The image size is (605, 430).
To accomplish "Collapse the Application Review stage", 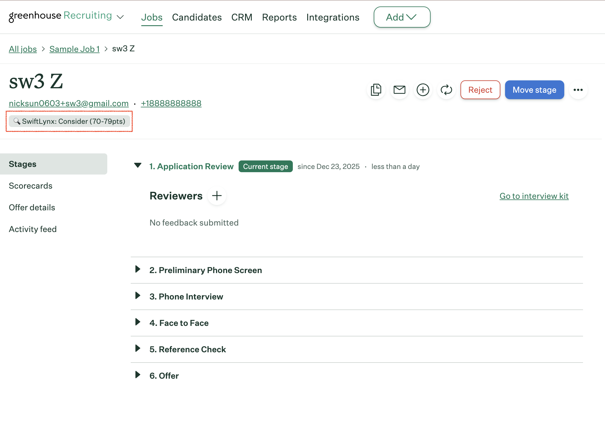I will coord(138,165).
